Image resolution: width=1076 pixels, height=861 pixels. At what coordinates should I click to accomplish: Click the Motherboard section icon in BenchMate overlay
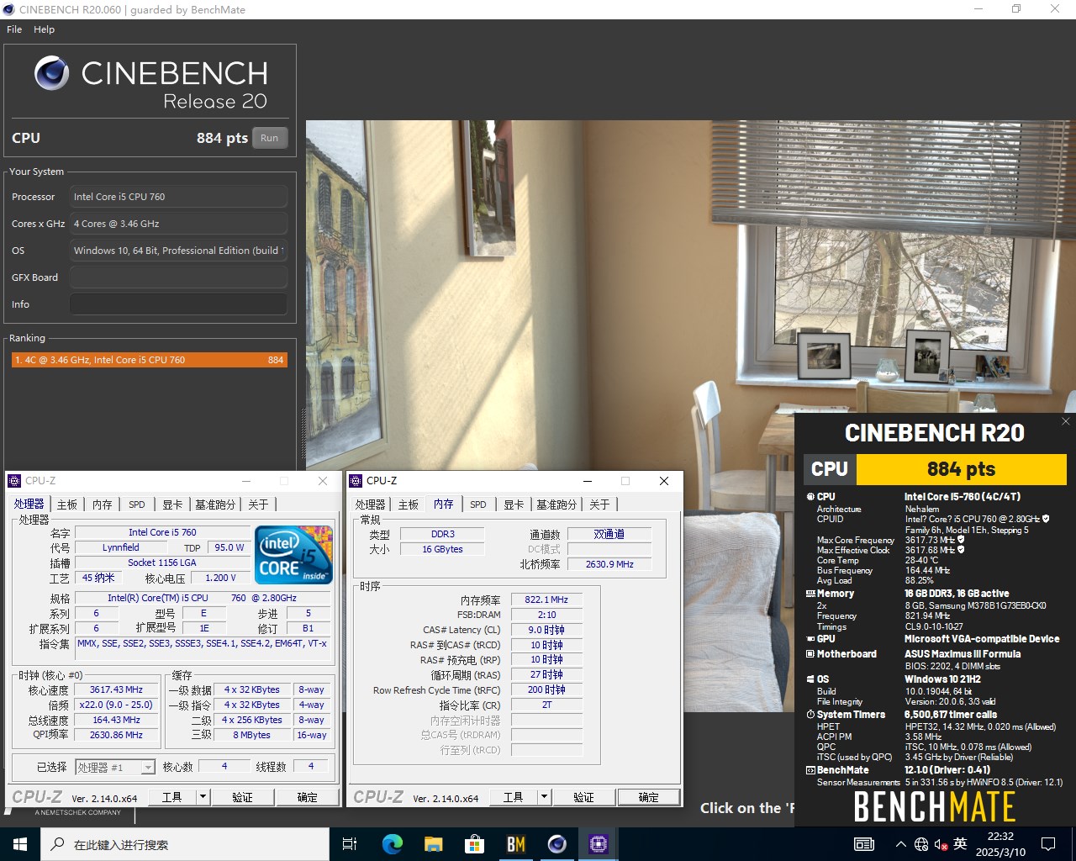(x=811, y=654)
